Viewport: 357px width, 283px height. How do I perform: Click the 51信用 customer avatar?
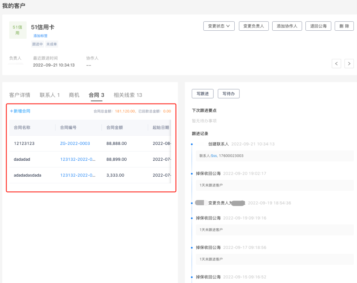click(18, 30)
